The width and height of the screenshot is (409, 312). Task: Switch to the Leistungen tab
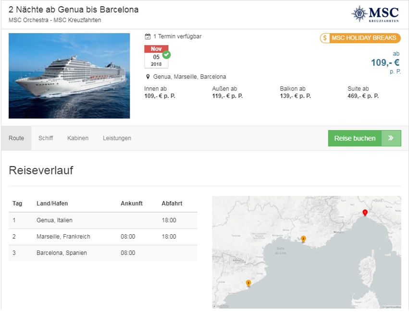tap(117, 138)
